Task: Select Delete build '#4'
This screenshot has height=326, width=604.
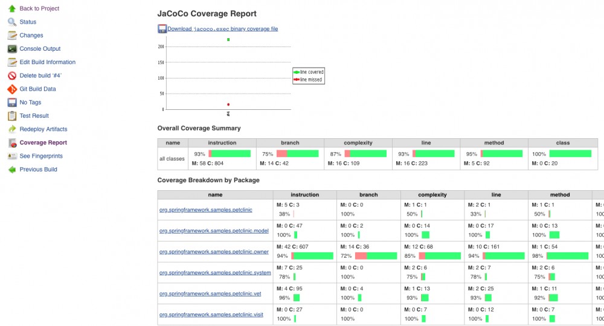Action: click(40, 75)
